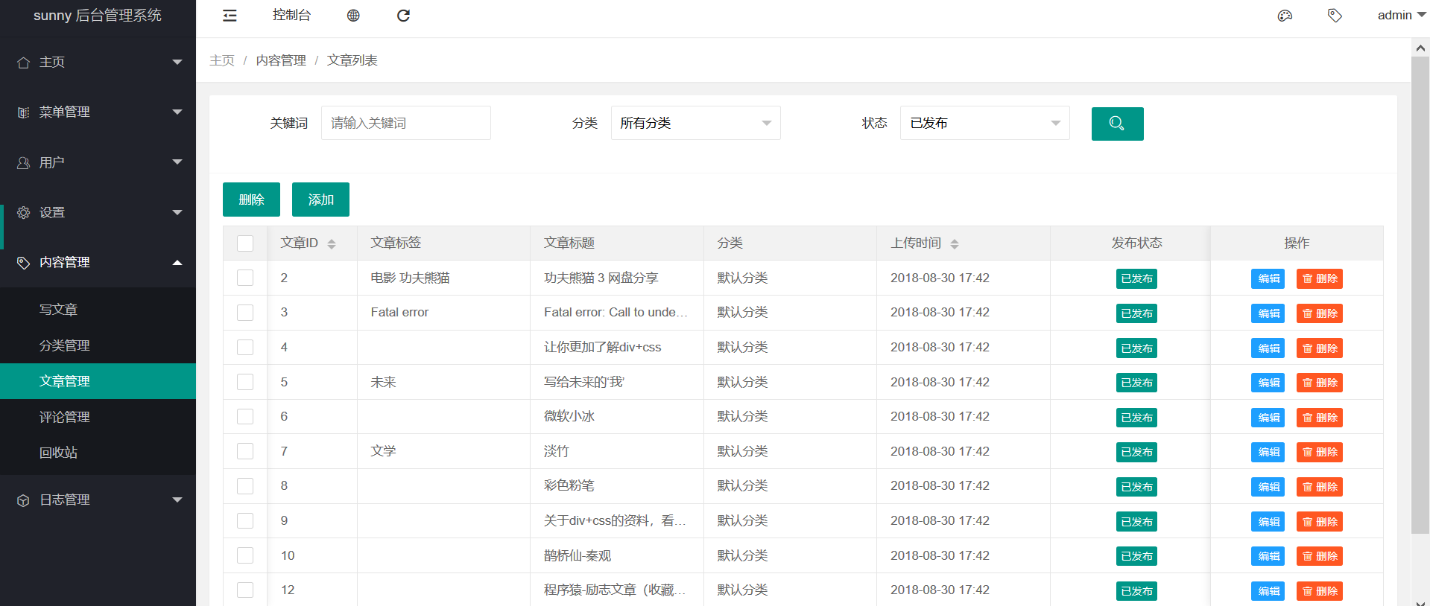The height and width of the screenshot is (606, 1430).
Task: Open 评论管理 in the sidebar
Action: coord(65,417)
